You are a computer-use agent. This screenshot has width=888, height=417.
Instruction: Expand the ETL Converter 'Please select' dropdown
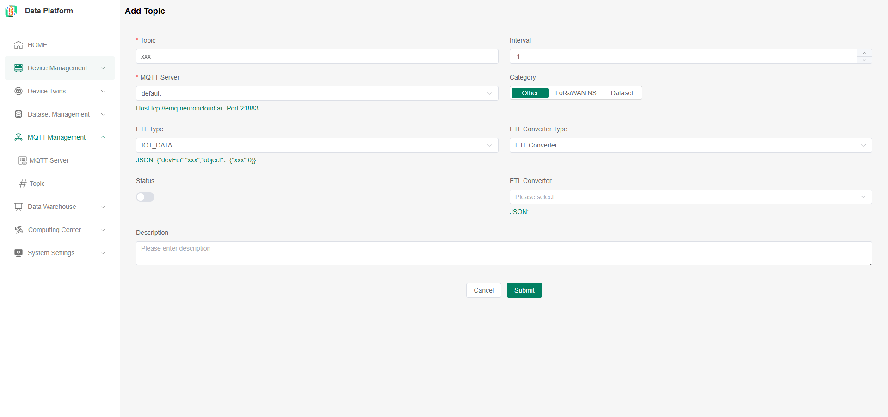click(691, 197)
